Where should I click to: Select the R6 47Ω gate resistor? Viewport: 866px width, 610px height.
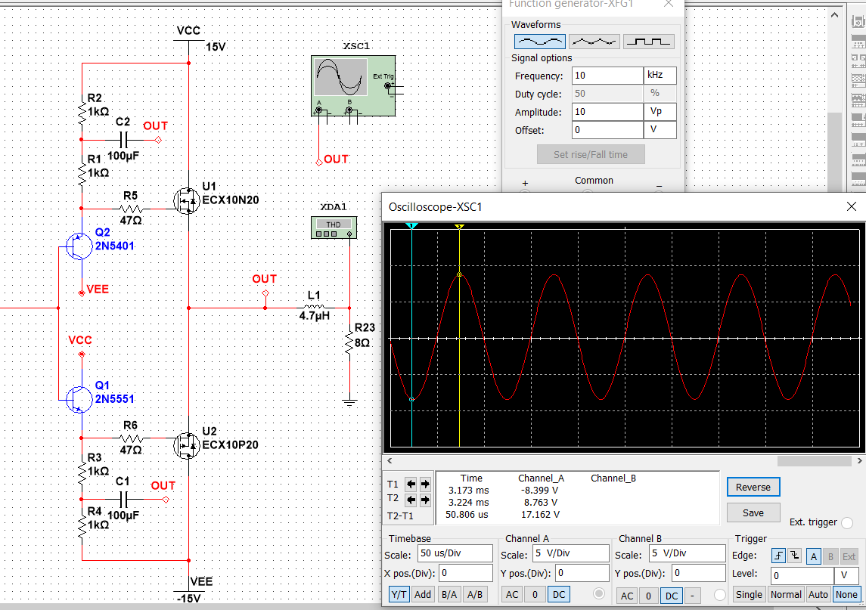coord(131,438)
